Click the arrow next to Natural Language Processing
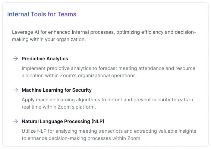The image size is (211, 149). coord(15,121)
